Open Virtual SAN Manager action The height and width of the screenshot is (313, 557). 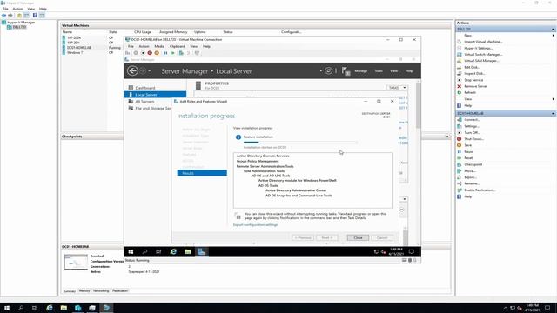pyautogui.click(x=481, y=61)
